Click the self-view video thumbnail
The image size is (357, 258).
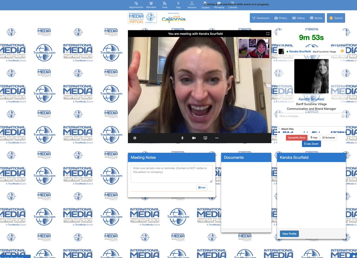(x=254, y=48)
